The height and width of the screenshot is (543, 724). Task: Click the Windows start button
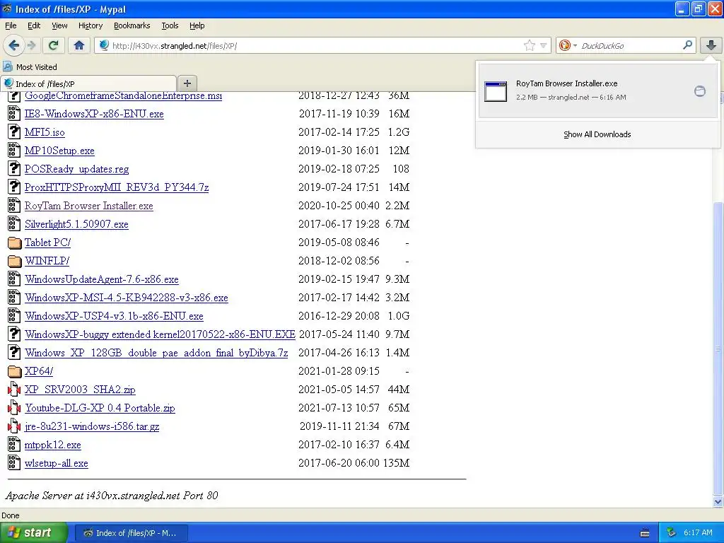pyautogui.click(x=33, y=533)
